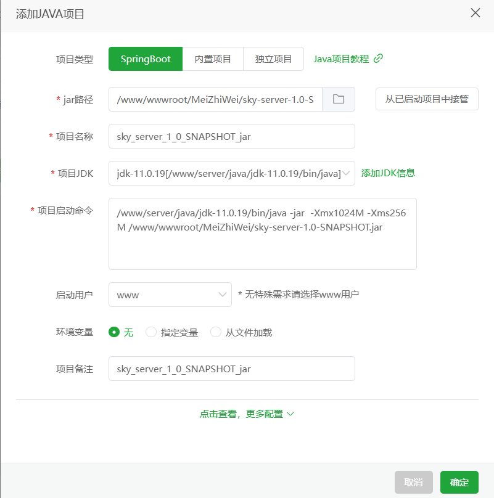Open the folder browser for the jar path
494x498 pixels.
339,99
